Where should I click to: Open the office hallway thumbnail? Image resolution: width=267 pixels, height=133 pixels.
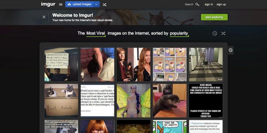pos(206,64)
